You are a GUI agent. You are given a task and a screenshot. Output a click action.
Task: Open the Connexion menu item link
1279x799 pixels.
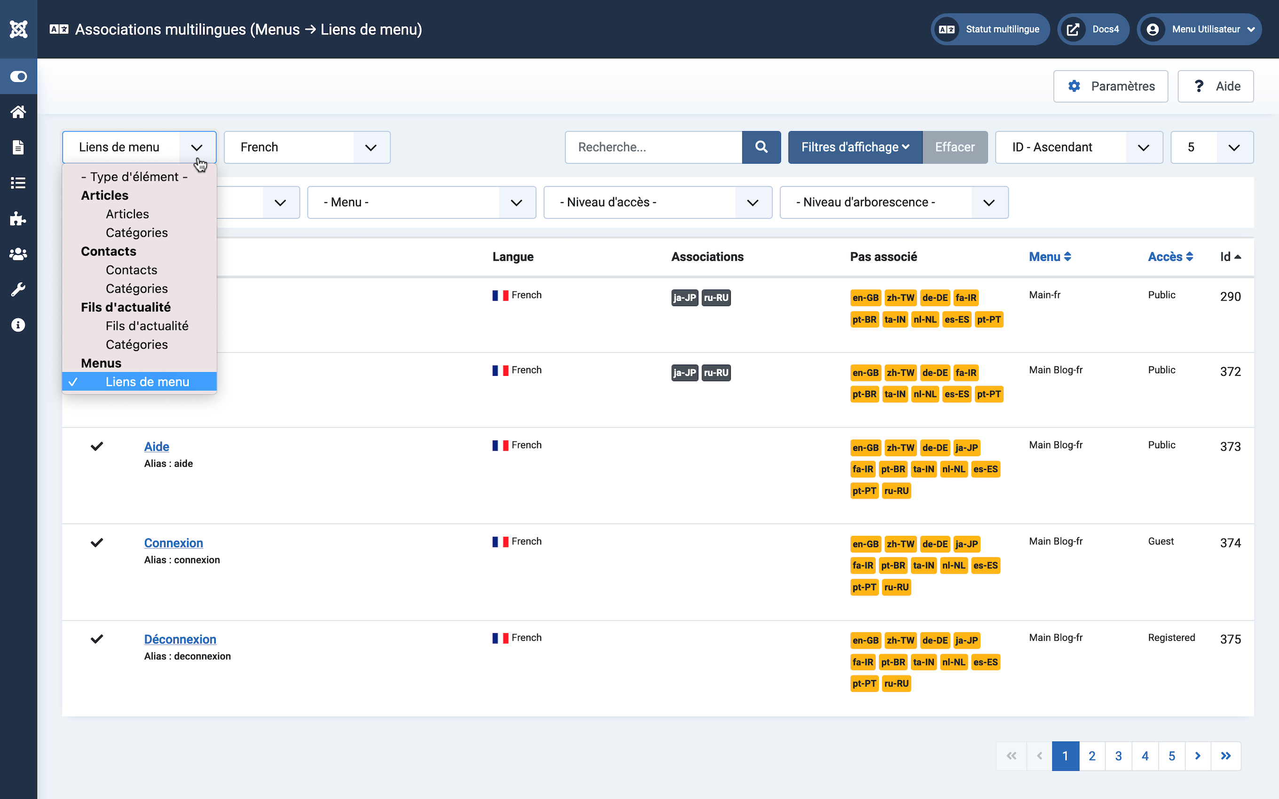click(x=174, y=543)
